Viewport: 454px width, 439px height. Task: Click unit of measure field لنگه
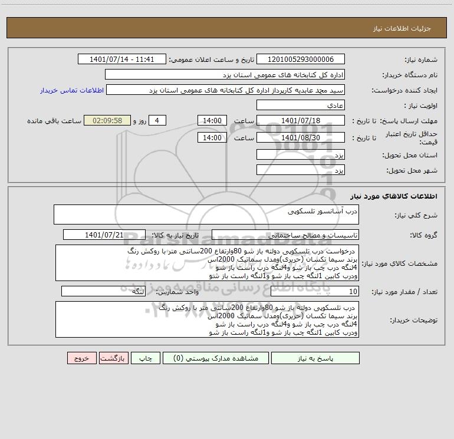coord(103,292)
